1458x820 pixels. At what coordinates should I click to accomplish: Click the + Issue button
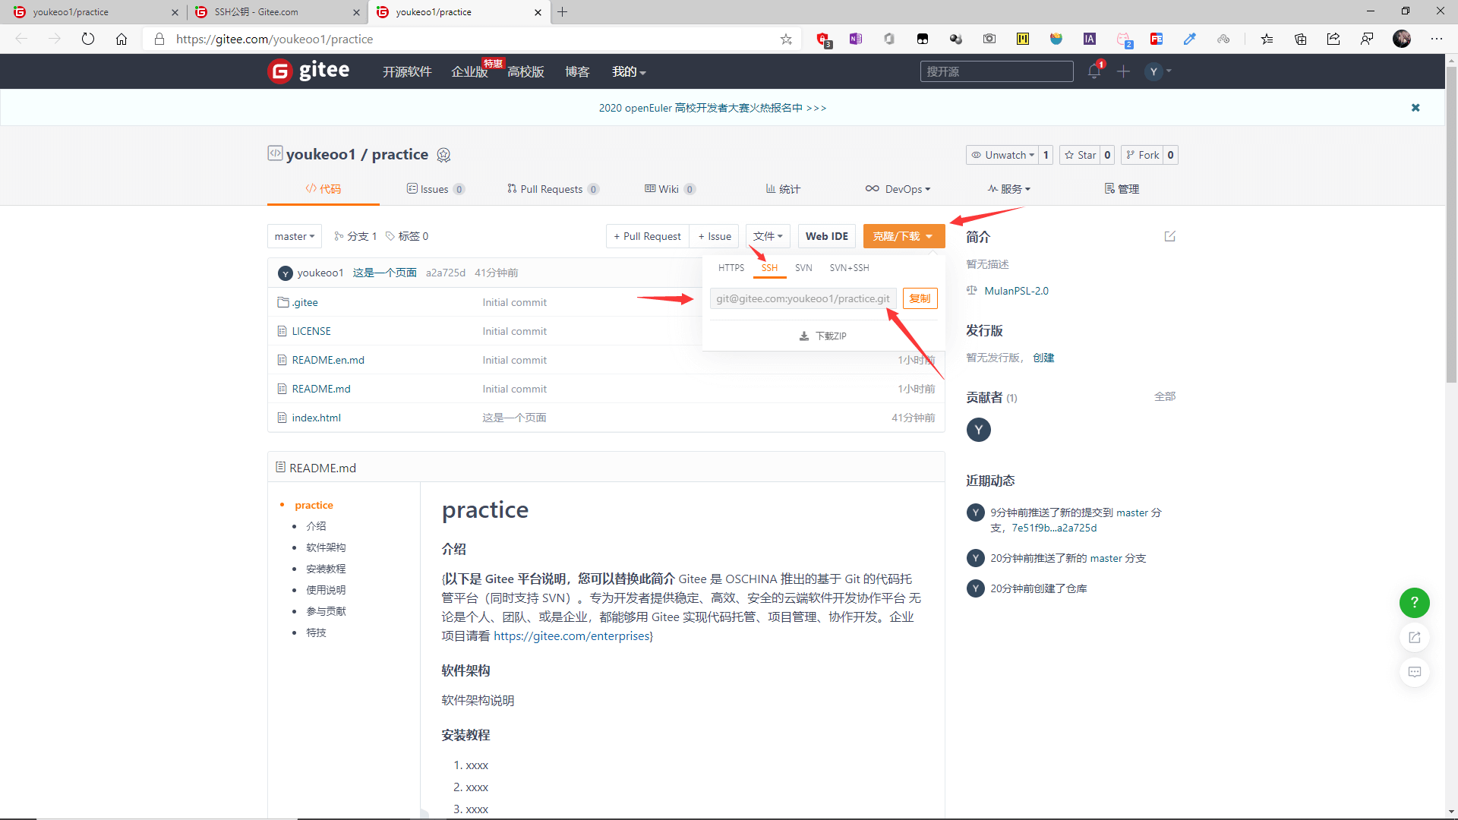pos(715,236)
